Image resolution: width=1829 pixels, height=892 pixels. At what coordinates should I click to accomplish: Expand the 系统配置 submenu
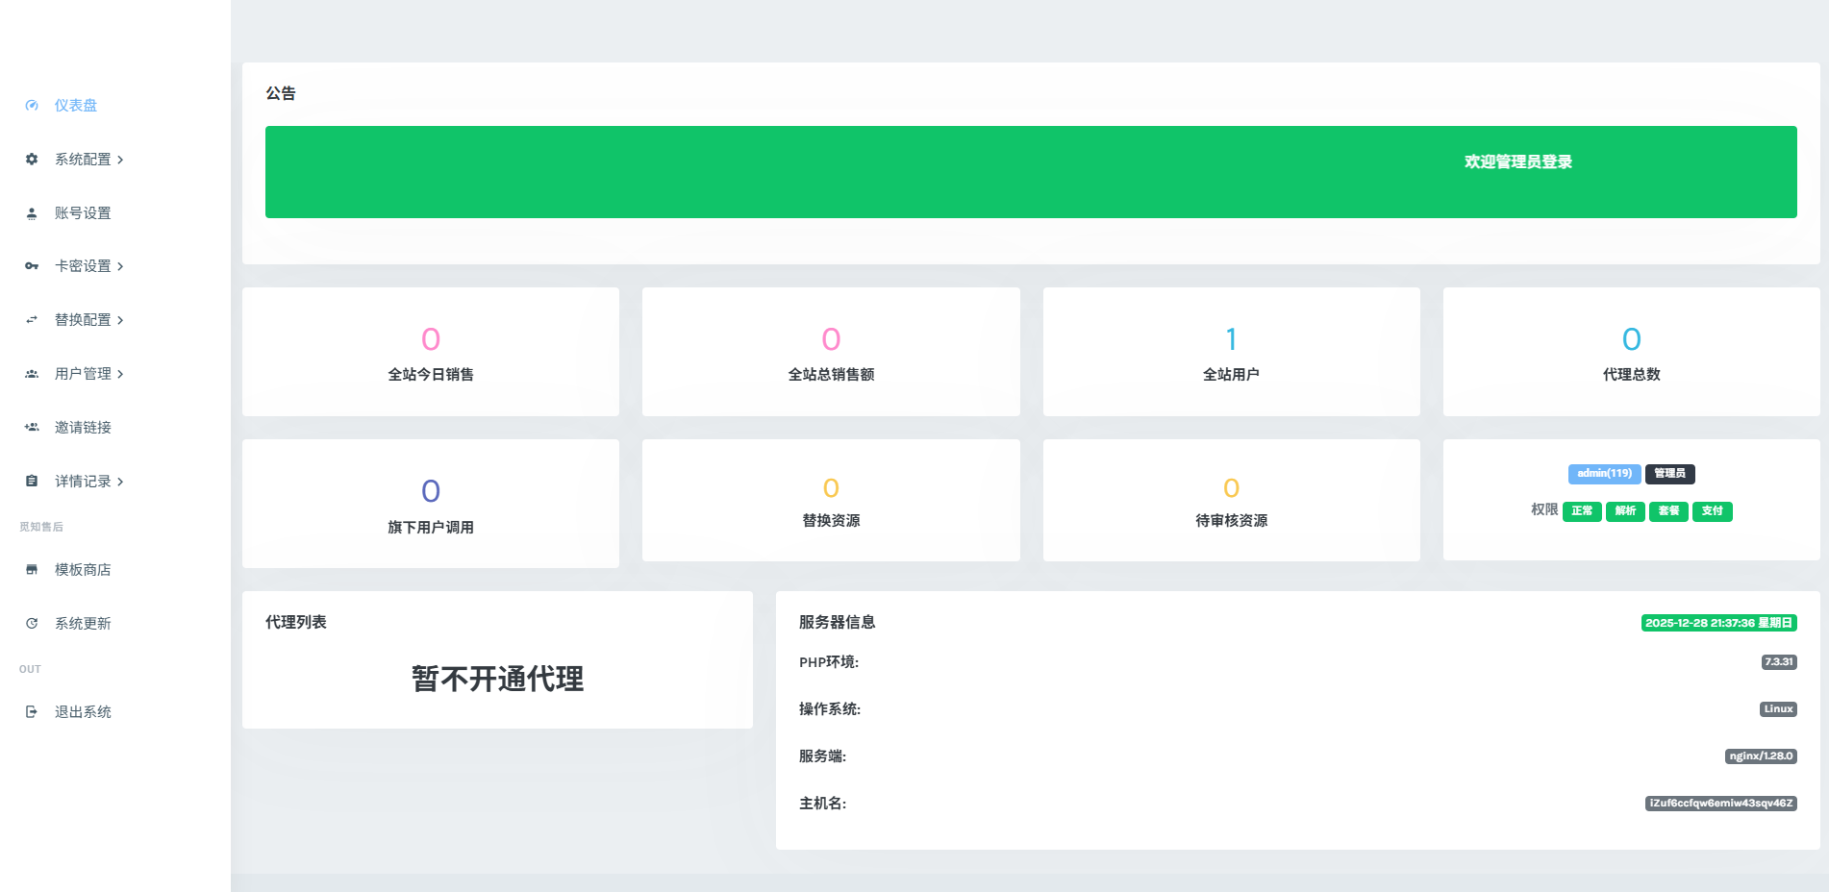pos(120,160)
